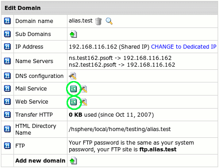Toggle Web Service ON switch

(73, 102)
